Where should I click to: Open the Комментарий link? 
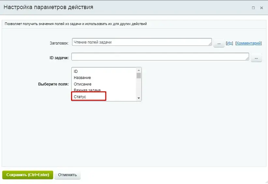[249, 43]
